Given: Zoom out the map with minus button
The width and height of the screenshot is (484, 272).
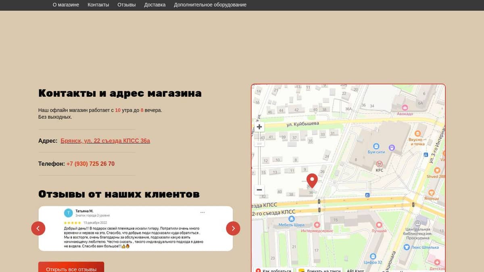Looking at the screenshot, I should pos(259,190).
